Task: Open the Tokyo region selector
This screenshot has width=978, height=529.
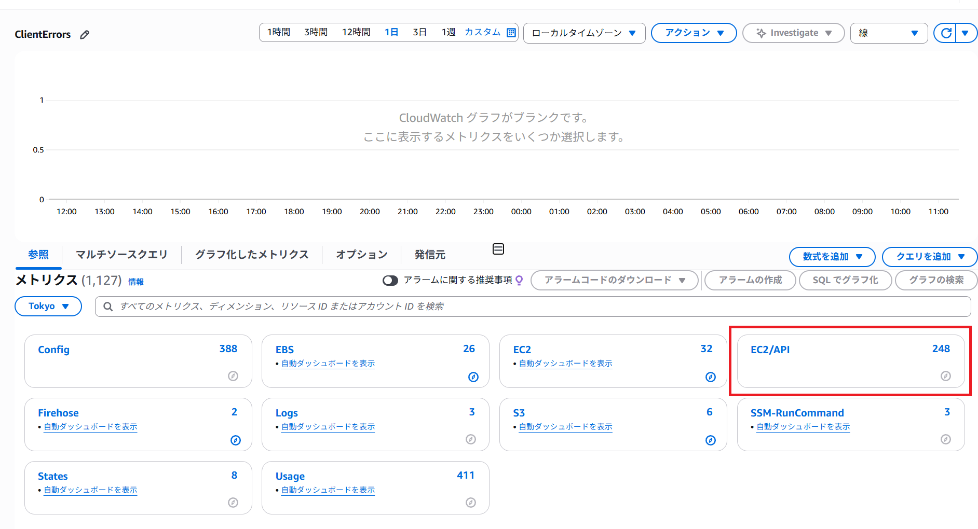Action: tap(48, 306)
